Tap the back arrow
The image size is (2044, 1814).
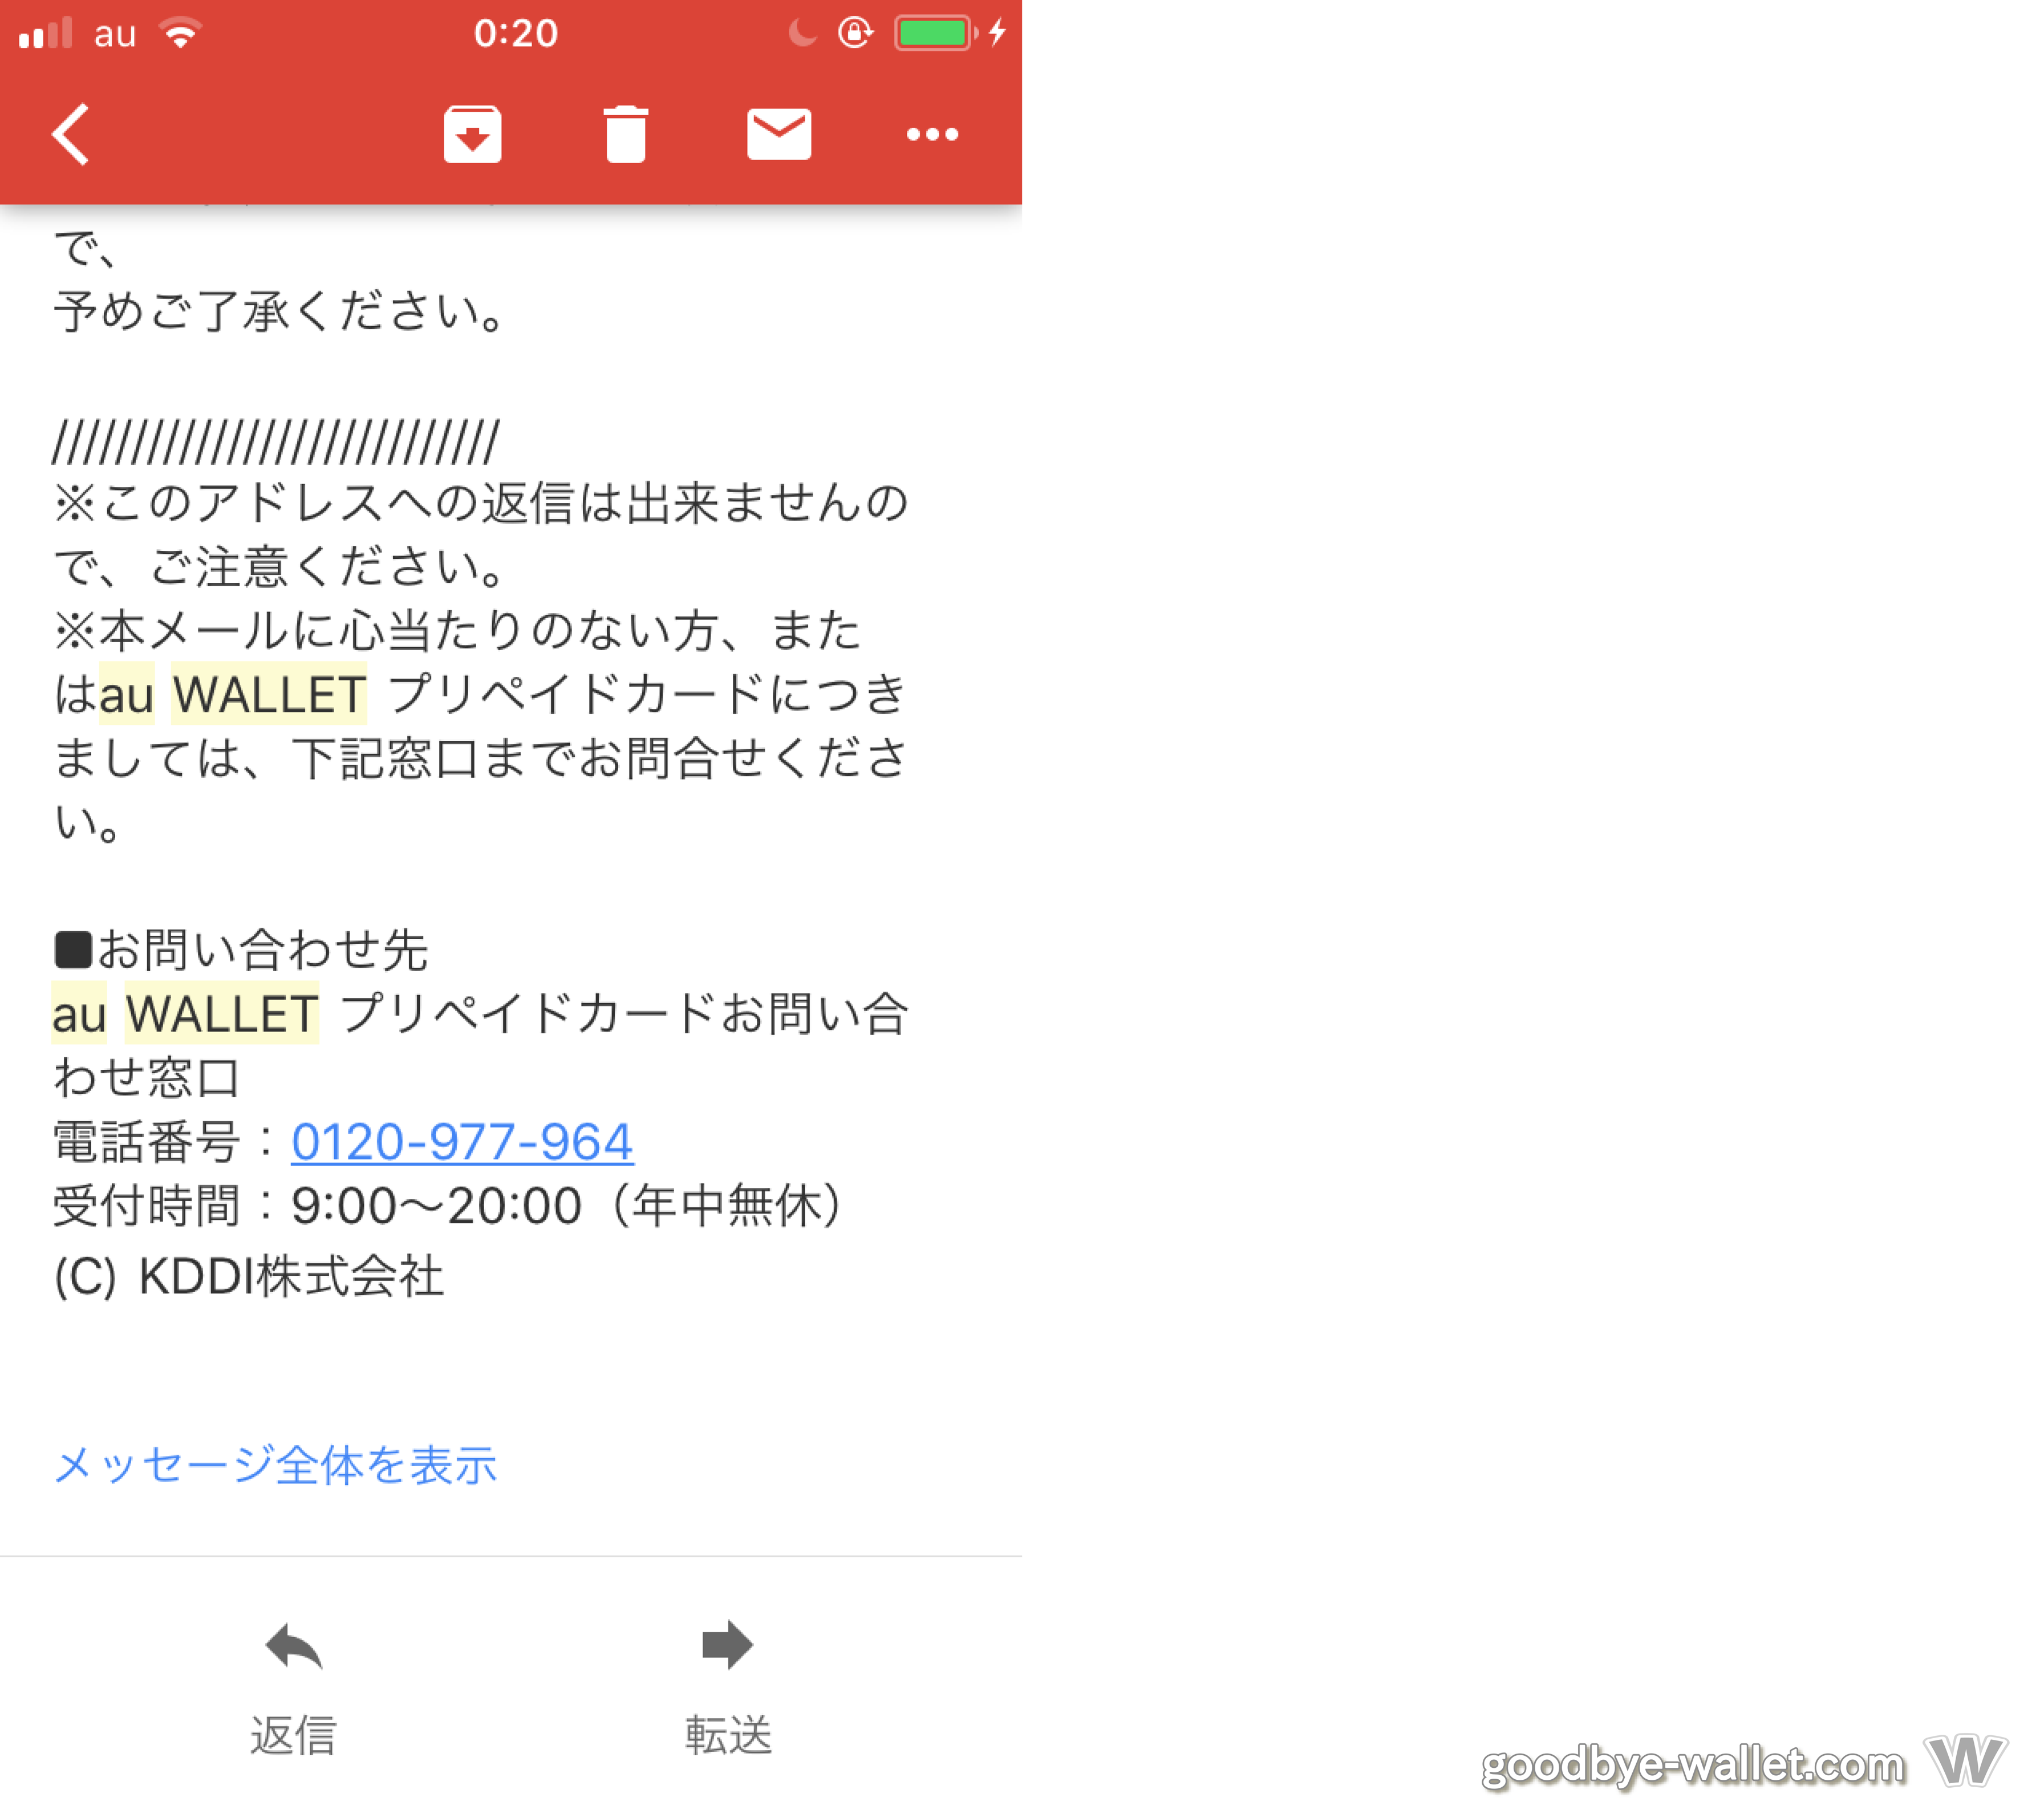71,134
